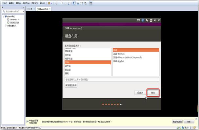
Task: Choose 汉语 - Tibetan (with ASCII numerals)
Action: [x=136, y=57]
